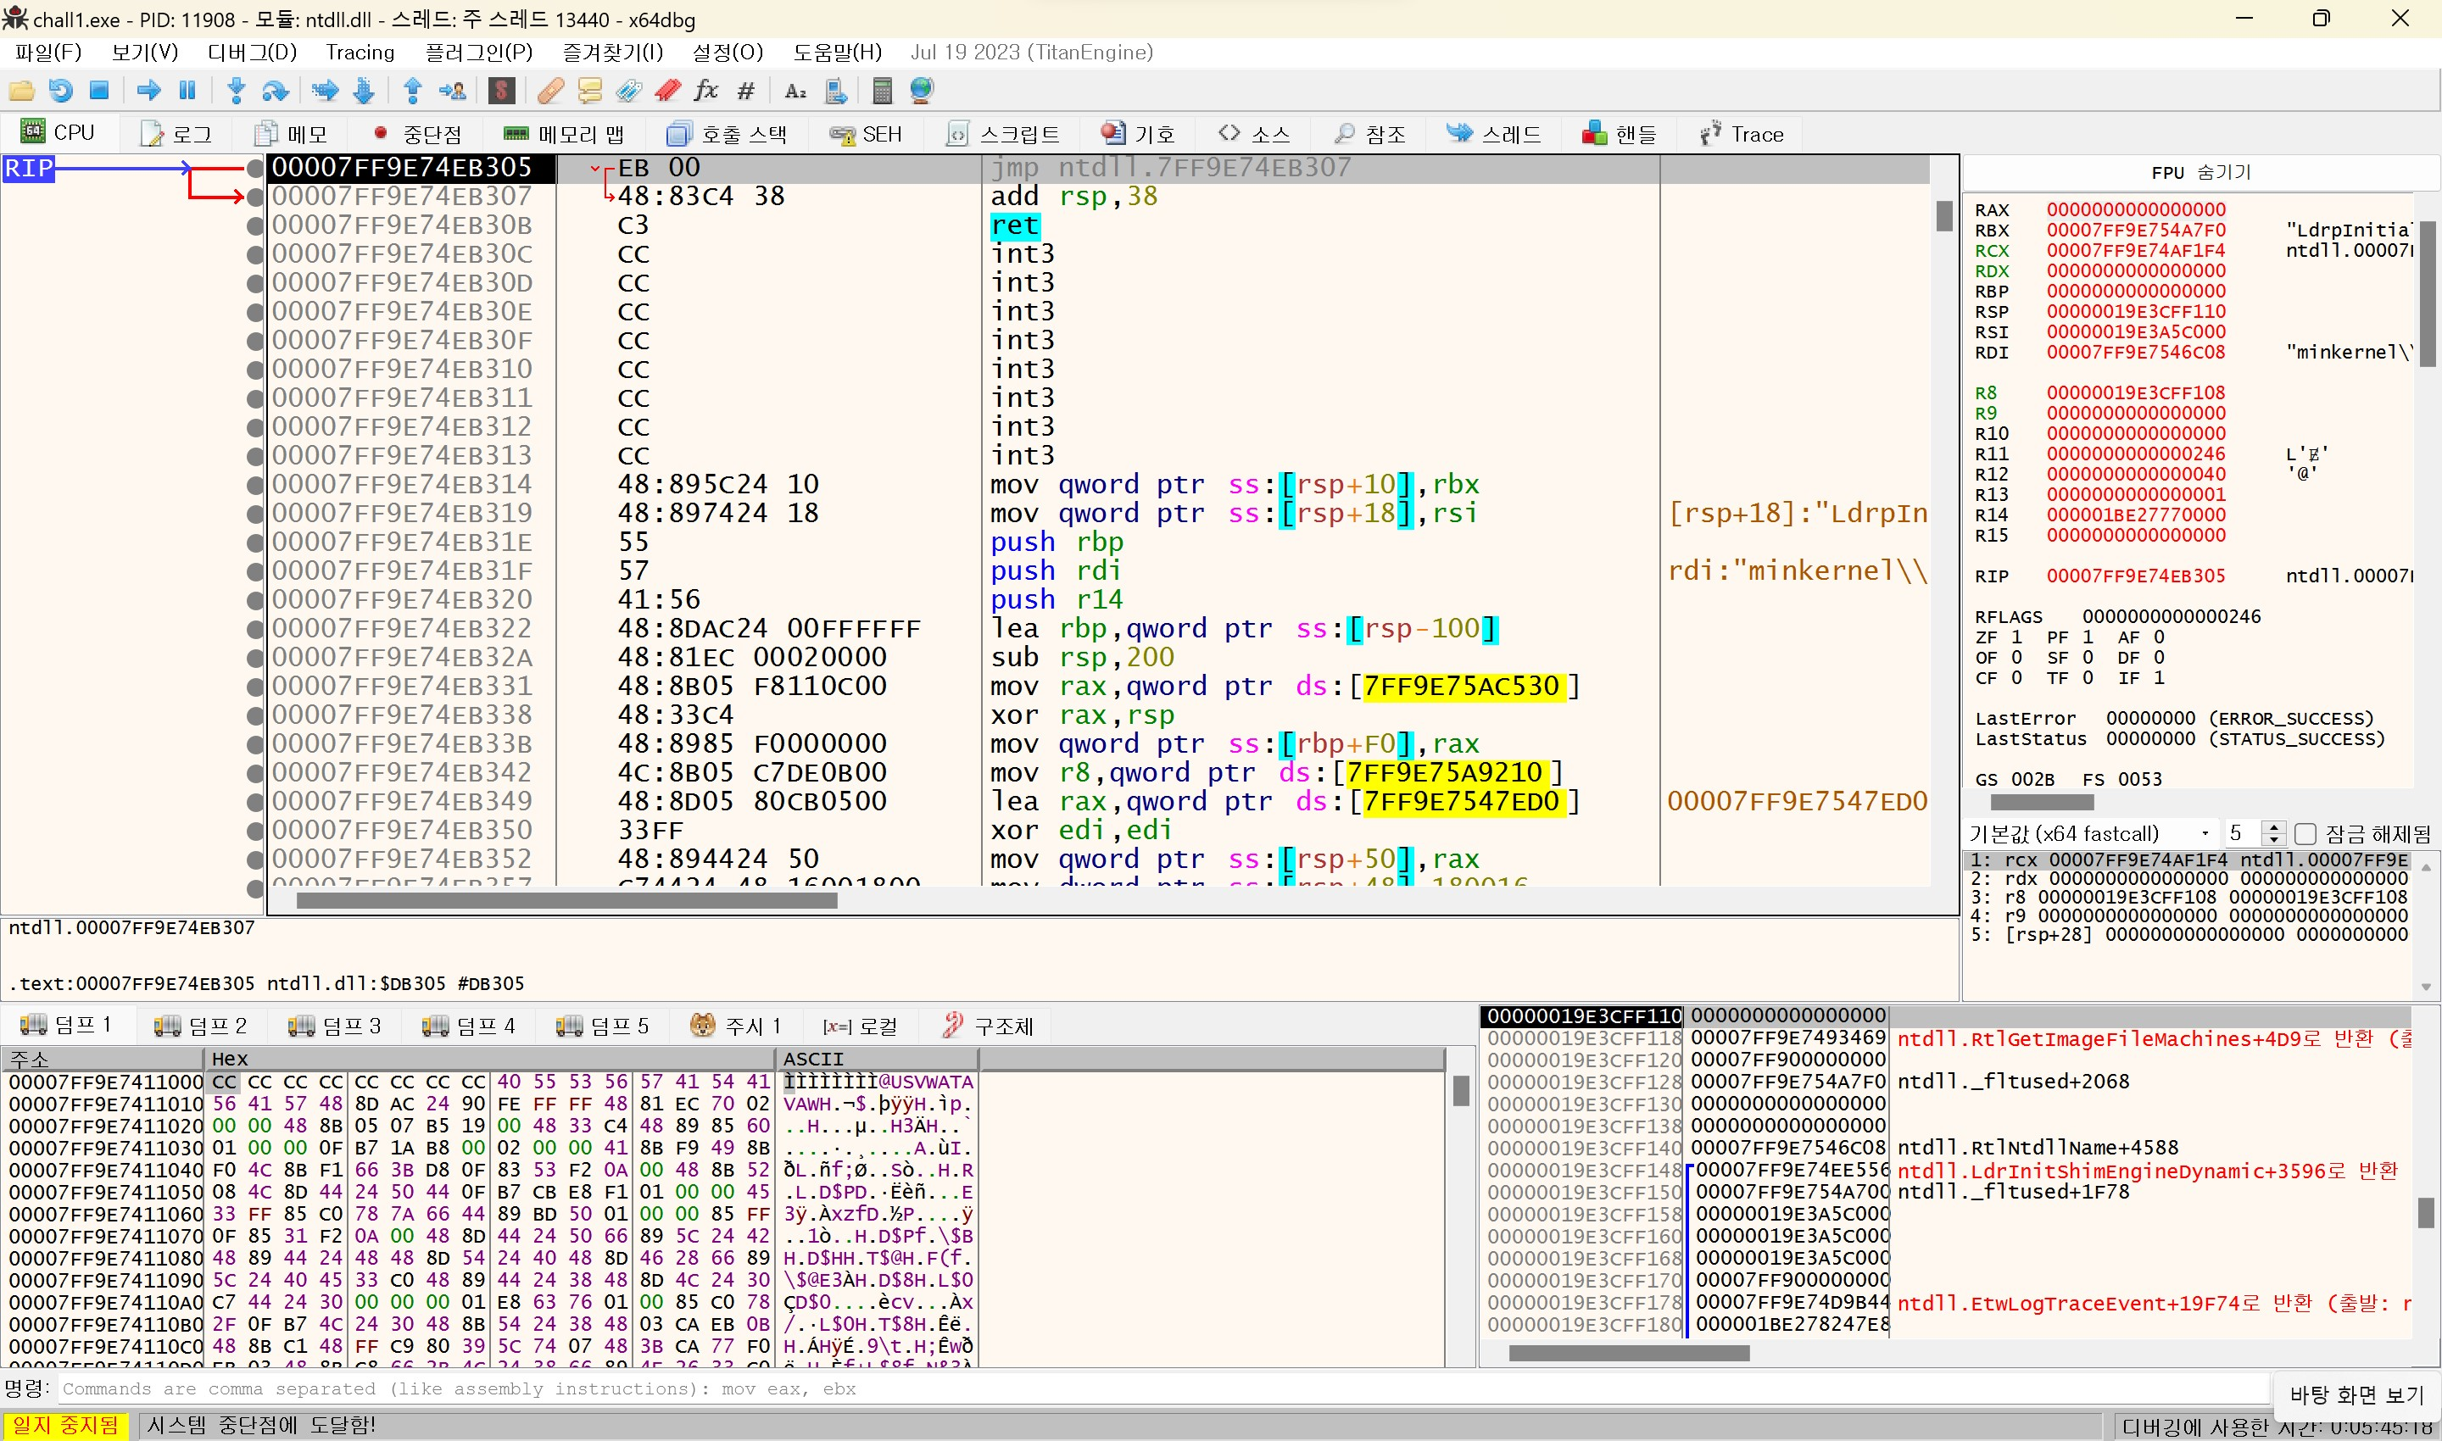Click the stop debugging square icon
The height and width of the screenshot is (1441, 2442).
(99, 92)
